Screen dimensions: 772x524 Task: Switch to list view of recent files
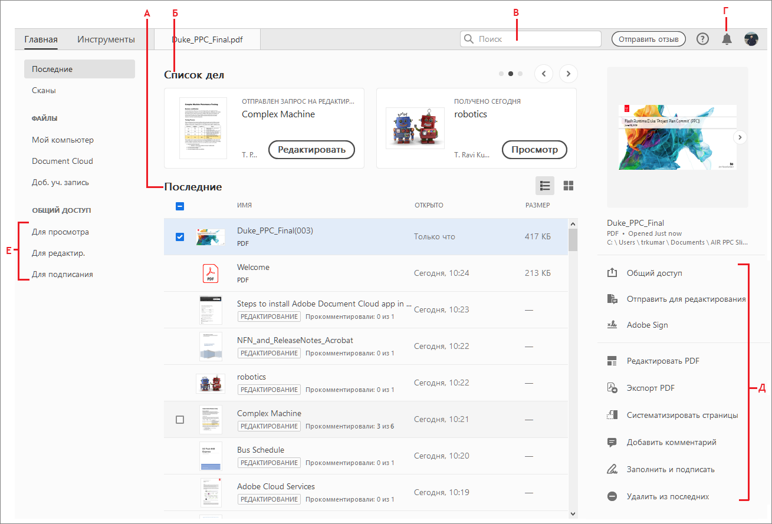[x=545, y=186]
